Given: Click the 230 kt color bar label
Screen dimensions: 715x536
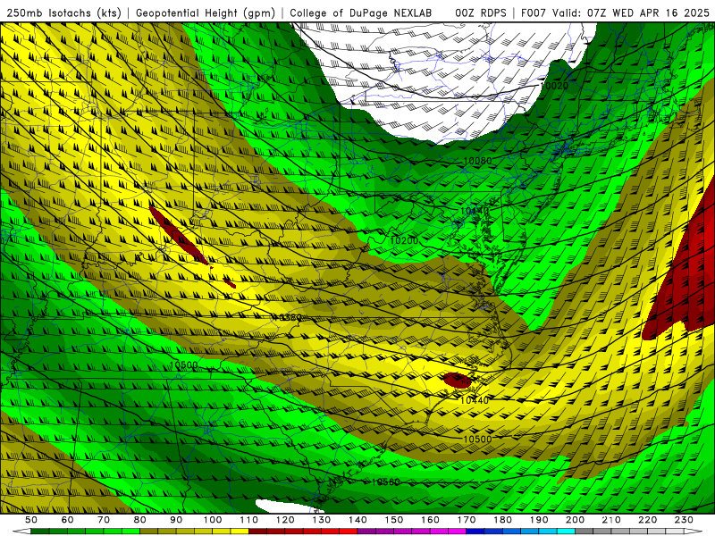Looking at the screenshot, I should click(x=684, y=520).
